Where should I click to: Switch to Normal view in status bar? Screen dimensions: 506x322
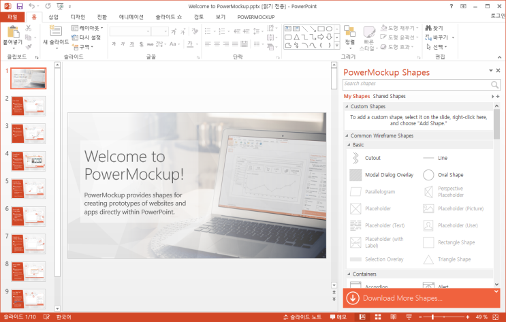tap(362, 317)
